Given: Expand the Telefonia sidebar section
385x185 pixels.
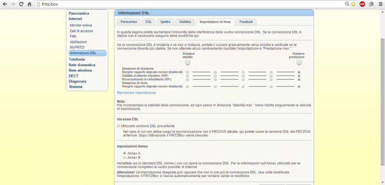Looking at the screenshot, I should click(x=77, y=59).
